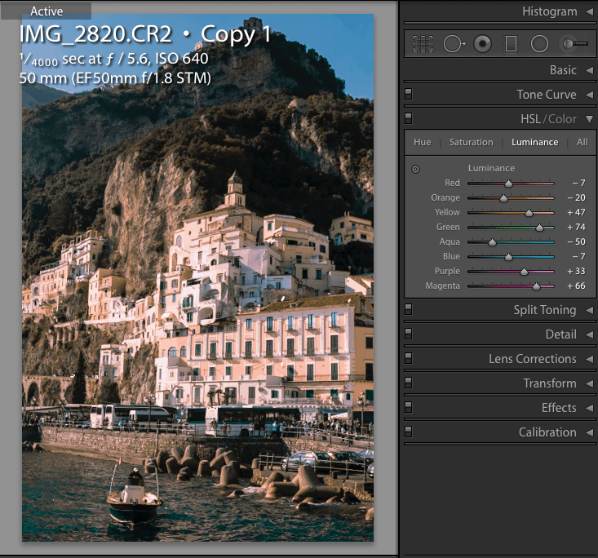
Task: Click the Green value field +74
Action: coord(576,227)
